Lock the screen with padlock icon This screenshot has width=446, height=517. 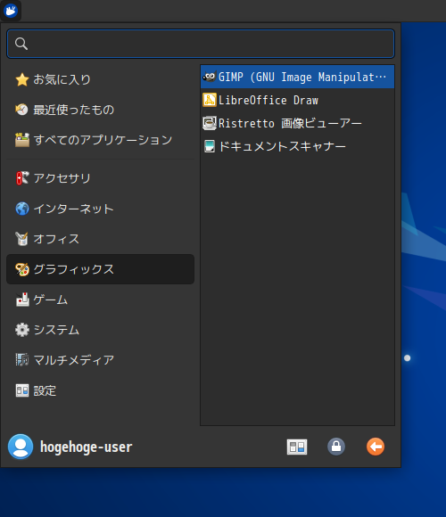336,447
